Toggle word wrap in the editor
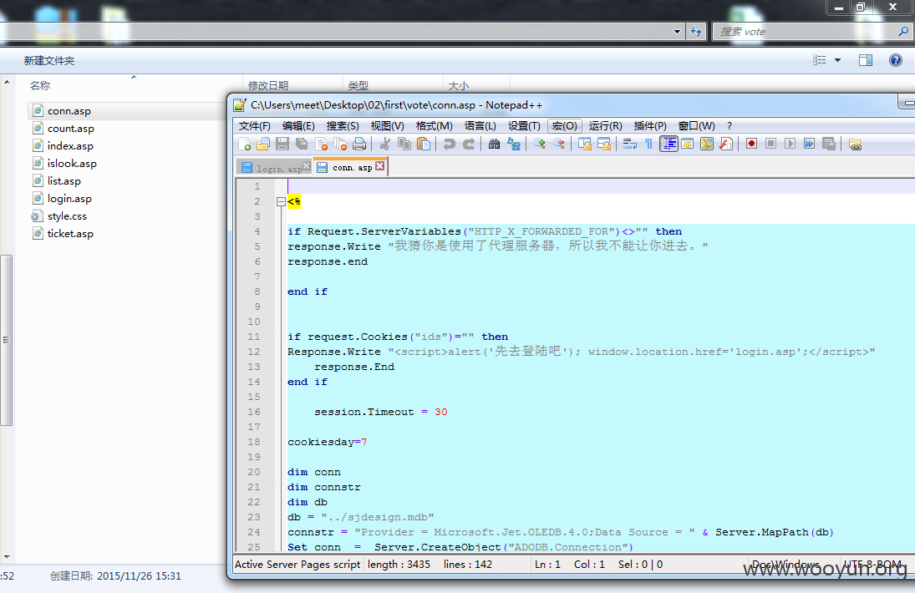This screenshot has height=593, width=915. pos(629,144)
